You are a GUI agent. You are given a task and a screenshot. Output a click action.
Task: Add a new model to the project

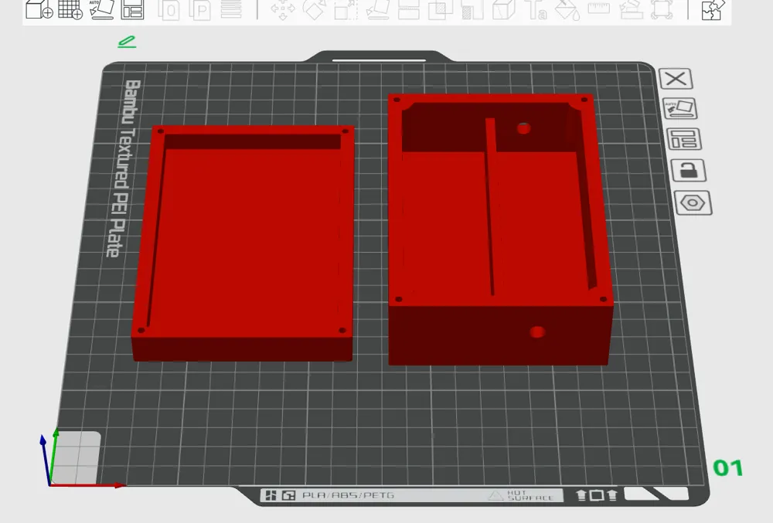click(x=35, y=10)
